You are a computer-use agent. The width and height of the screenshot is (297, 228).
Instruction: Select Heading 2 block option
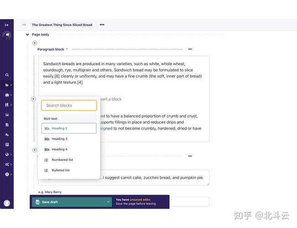coord(69,129)
